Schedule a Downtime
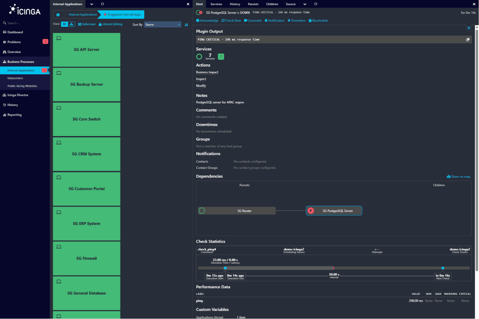 coord(296,20)
